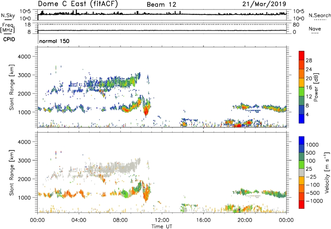Click the "Slant Range [km]" label of power panel
This screenshot has width=331, height=229.
[12, 87]
